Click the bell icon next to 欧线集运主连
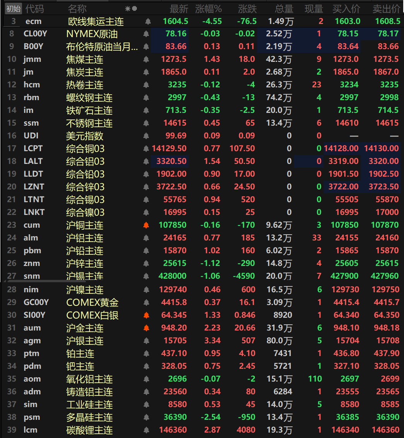Image resolution: width=404 pixels, height=438 pixels. click(148, 22)
